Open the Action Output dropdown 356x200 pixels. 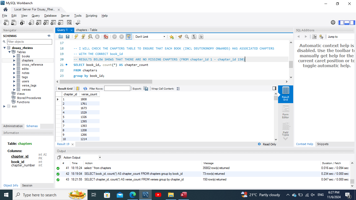coord(82,158)
